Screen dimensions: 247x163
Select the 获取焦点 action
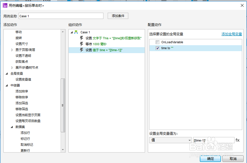click(22, 62)
